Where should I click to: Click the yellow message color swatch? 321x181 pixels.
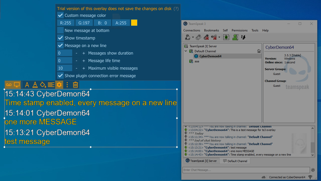click(x=134, y=23)
